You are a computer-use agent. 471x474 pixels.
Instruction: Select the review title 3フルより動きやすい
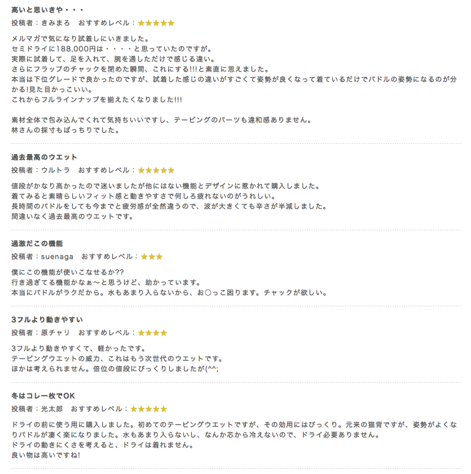[47, 320]
